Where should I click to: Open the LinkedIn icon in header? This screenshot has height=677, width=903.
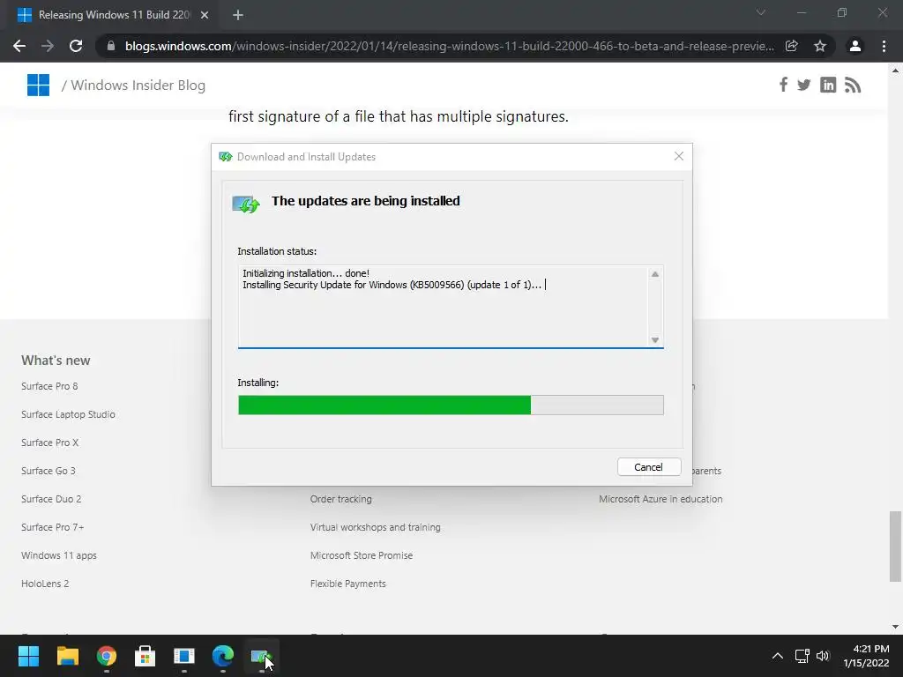click(828, 86)
